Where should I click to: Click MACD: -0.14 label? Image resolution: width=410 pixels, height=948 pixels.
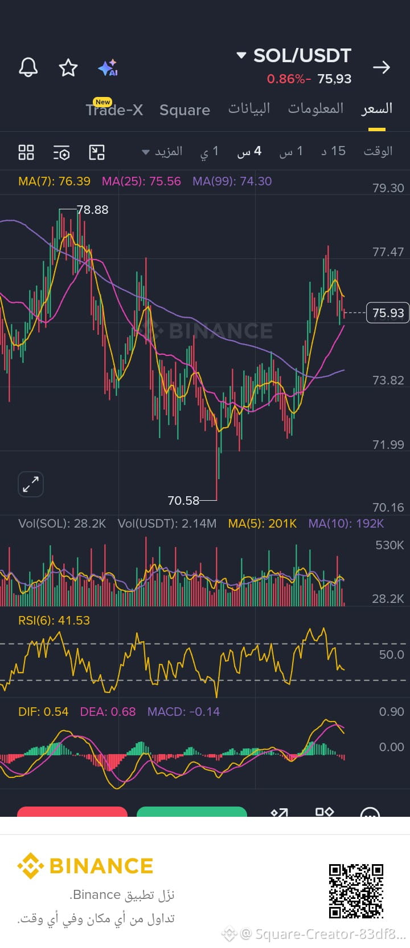point(183,712)
